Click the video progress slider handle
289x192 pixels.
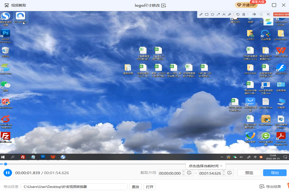tap(5, 164)
